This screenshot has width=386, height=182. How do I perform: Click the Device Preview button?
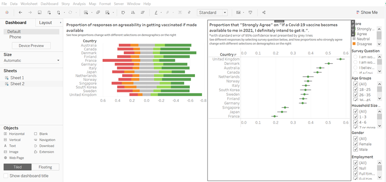coord(31,46)
